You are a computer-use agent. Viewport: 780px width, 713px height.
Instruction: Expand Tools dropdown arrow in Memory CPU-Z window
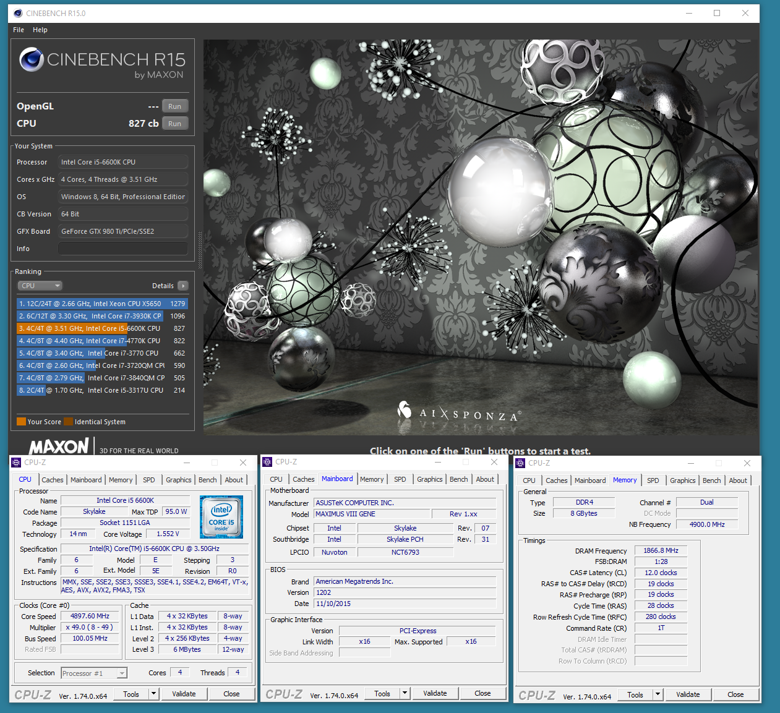click(x=658, y=695)
